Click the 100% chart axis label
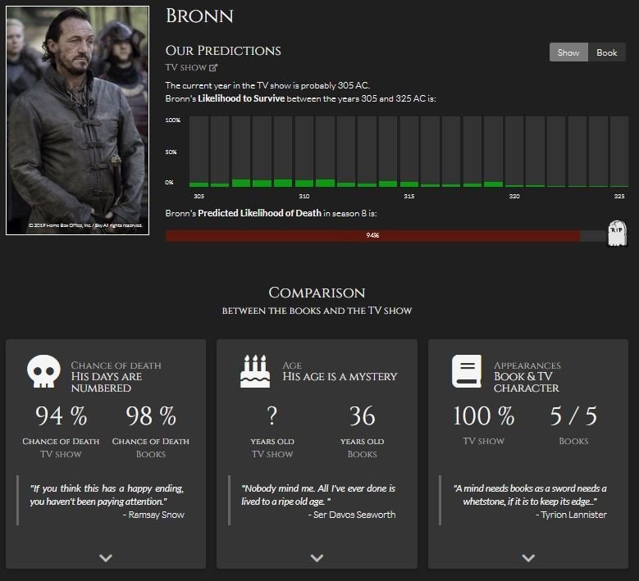 [173, 120]
